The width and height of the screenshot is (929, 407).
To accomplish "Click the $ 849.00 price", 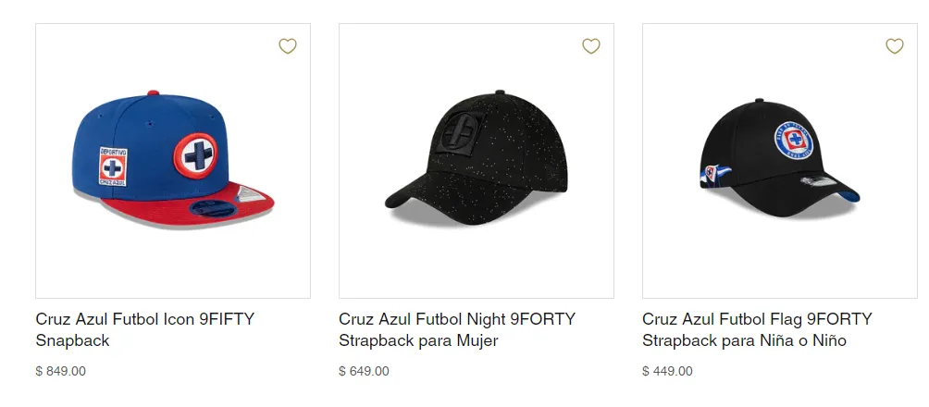I will [x=60, y=372].
